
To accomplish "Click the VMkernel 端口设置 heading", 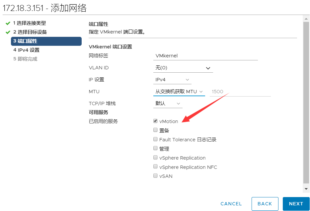I will pos(110,47).
